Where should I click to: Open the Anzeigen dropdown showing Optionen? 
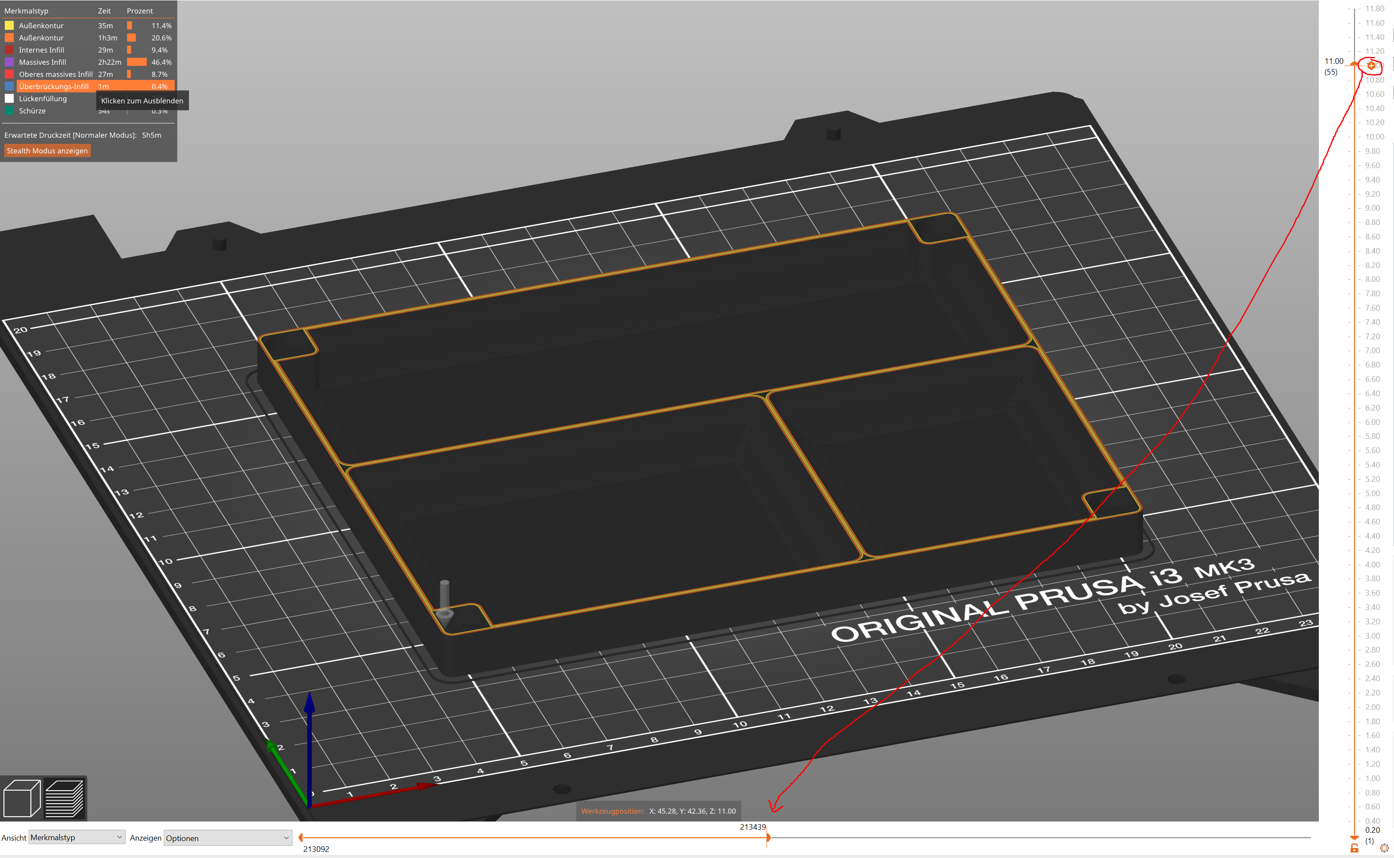click(x=227, y=838)
